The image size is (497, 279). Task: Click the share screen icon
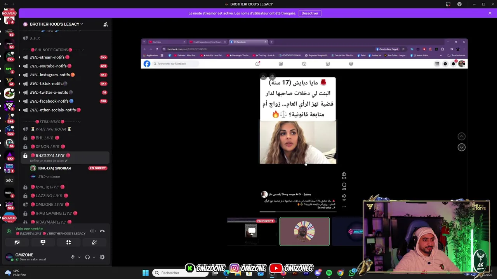[43, 243]
